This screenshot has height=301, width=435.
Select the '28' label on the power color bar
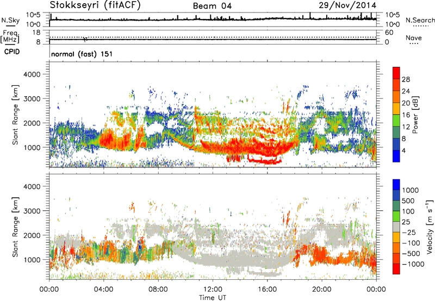click(x=406, y=79)
